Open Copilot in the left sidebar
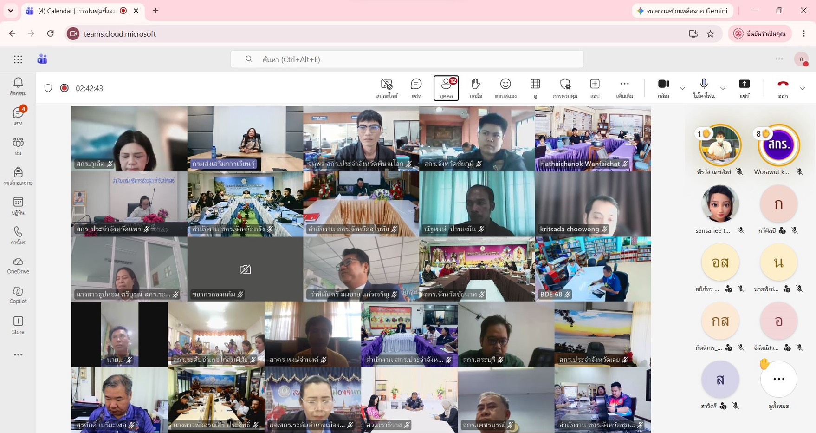Viewport: 816px width, 433px height. point(18,295)
